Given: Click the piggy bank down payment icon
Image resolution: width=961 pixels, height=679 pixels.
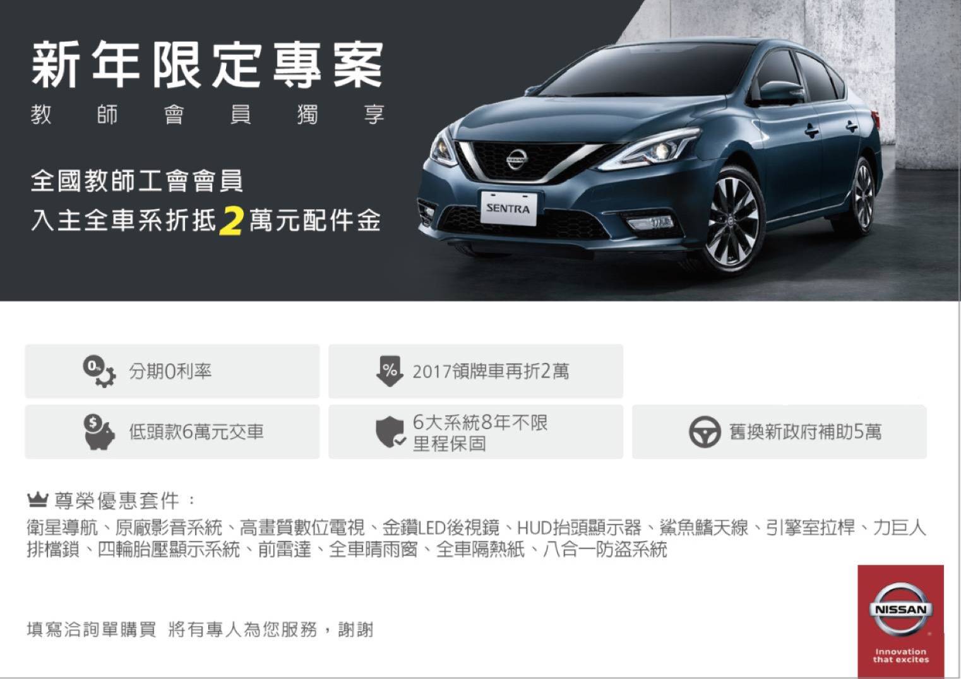Looking at the screenshot, I should click(x=99, y=432).
